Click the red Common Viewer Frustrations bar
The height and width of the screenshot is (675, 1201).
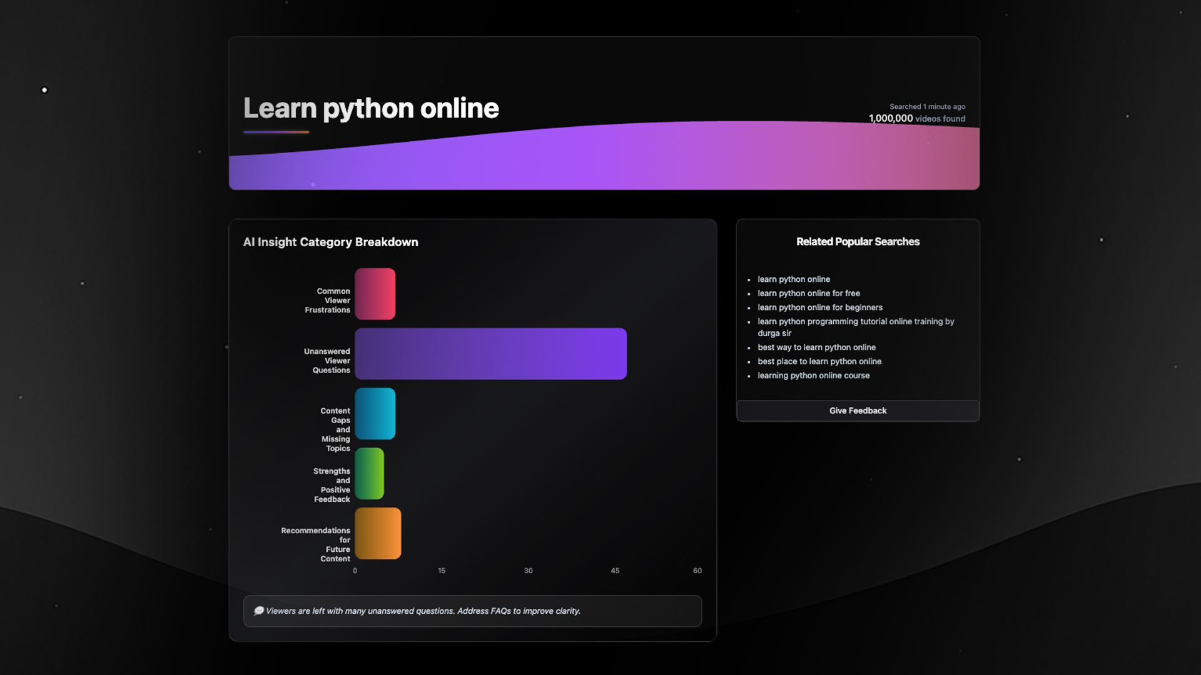pyautogui.click(x=375, y=294)
